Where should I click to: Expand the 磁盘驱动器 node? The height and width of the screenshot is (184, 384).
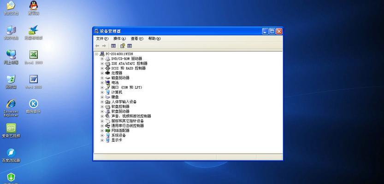pos(102,78)
